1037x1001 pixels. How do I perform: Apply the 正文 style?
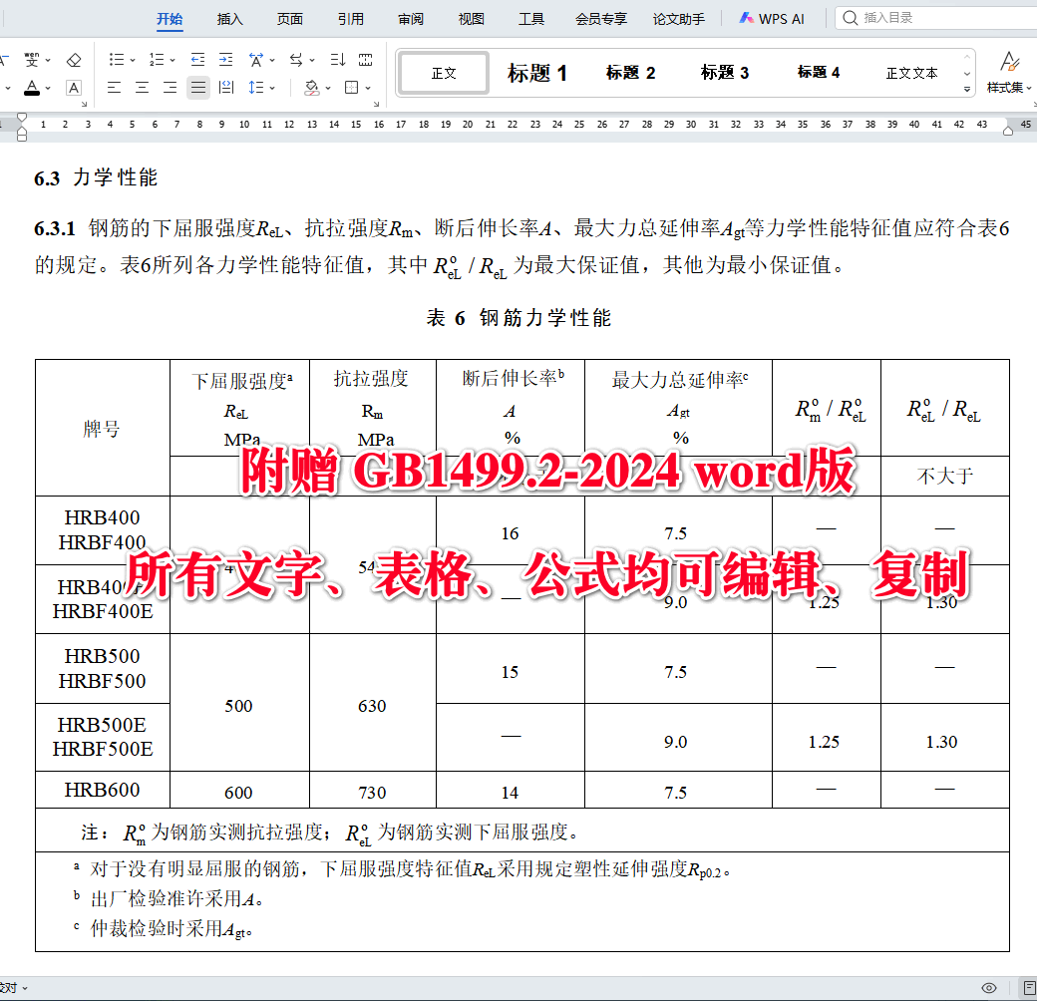click(444, 73)
